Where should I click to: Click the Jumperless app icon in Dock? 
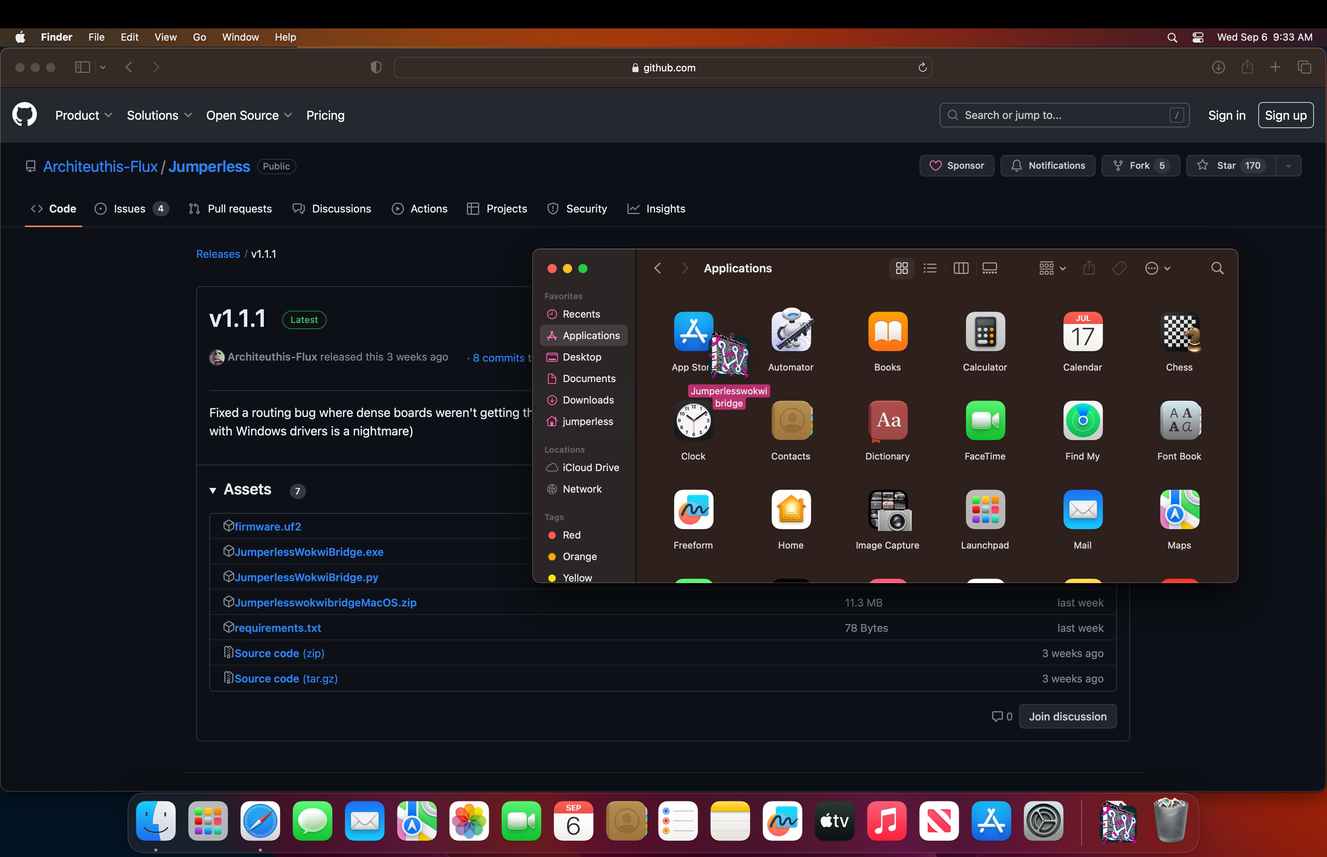(1118, 821)
